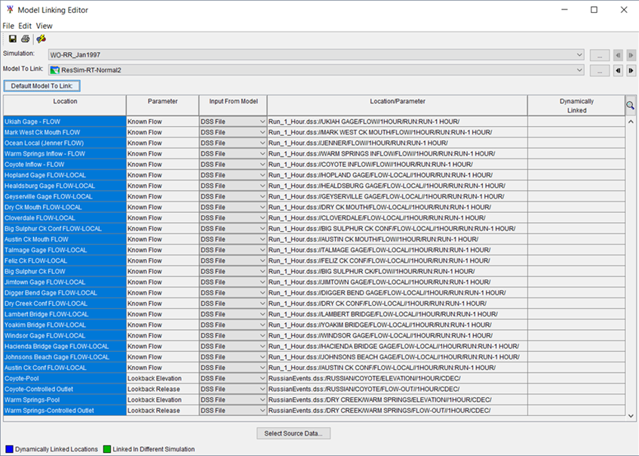Open the View menu
The height and width of the screenshot is (456, 639).
44,25
